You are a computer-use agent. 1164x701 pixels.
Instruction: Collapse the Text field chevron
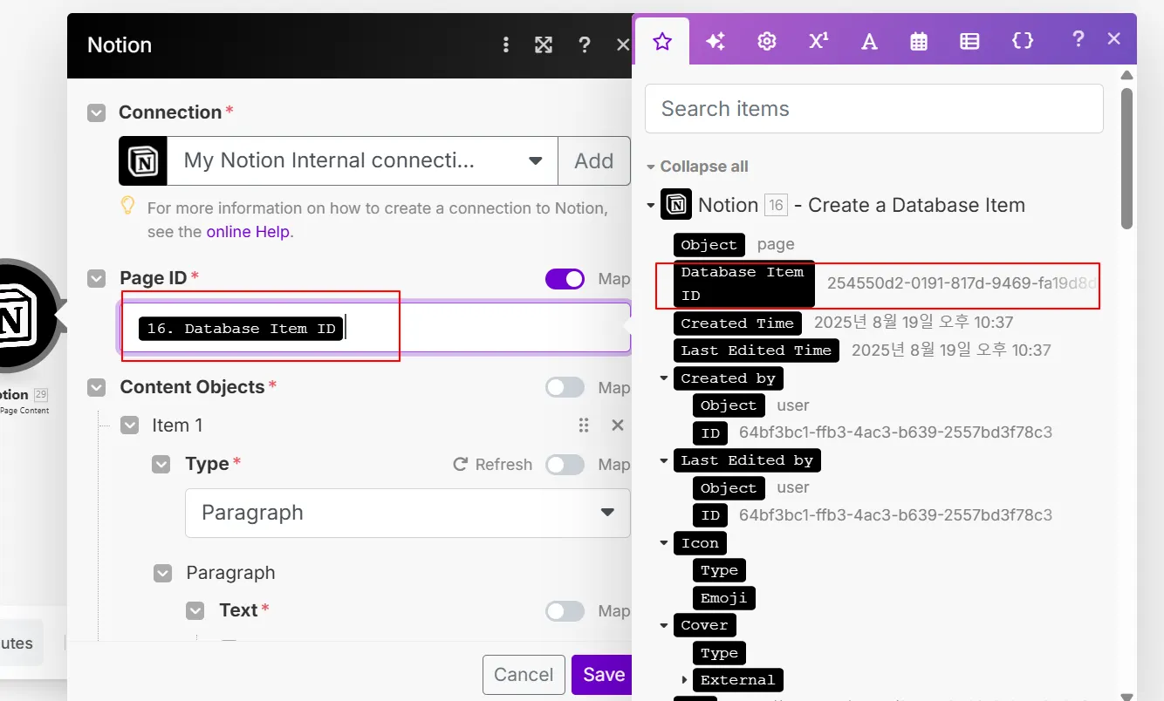click(x=195, y=611)
